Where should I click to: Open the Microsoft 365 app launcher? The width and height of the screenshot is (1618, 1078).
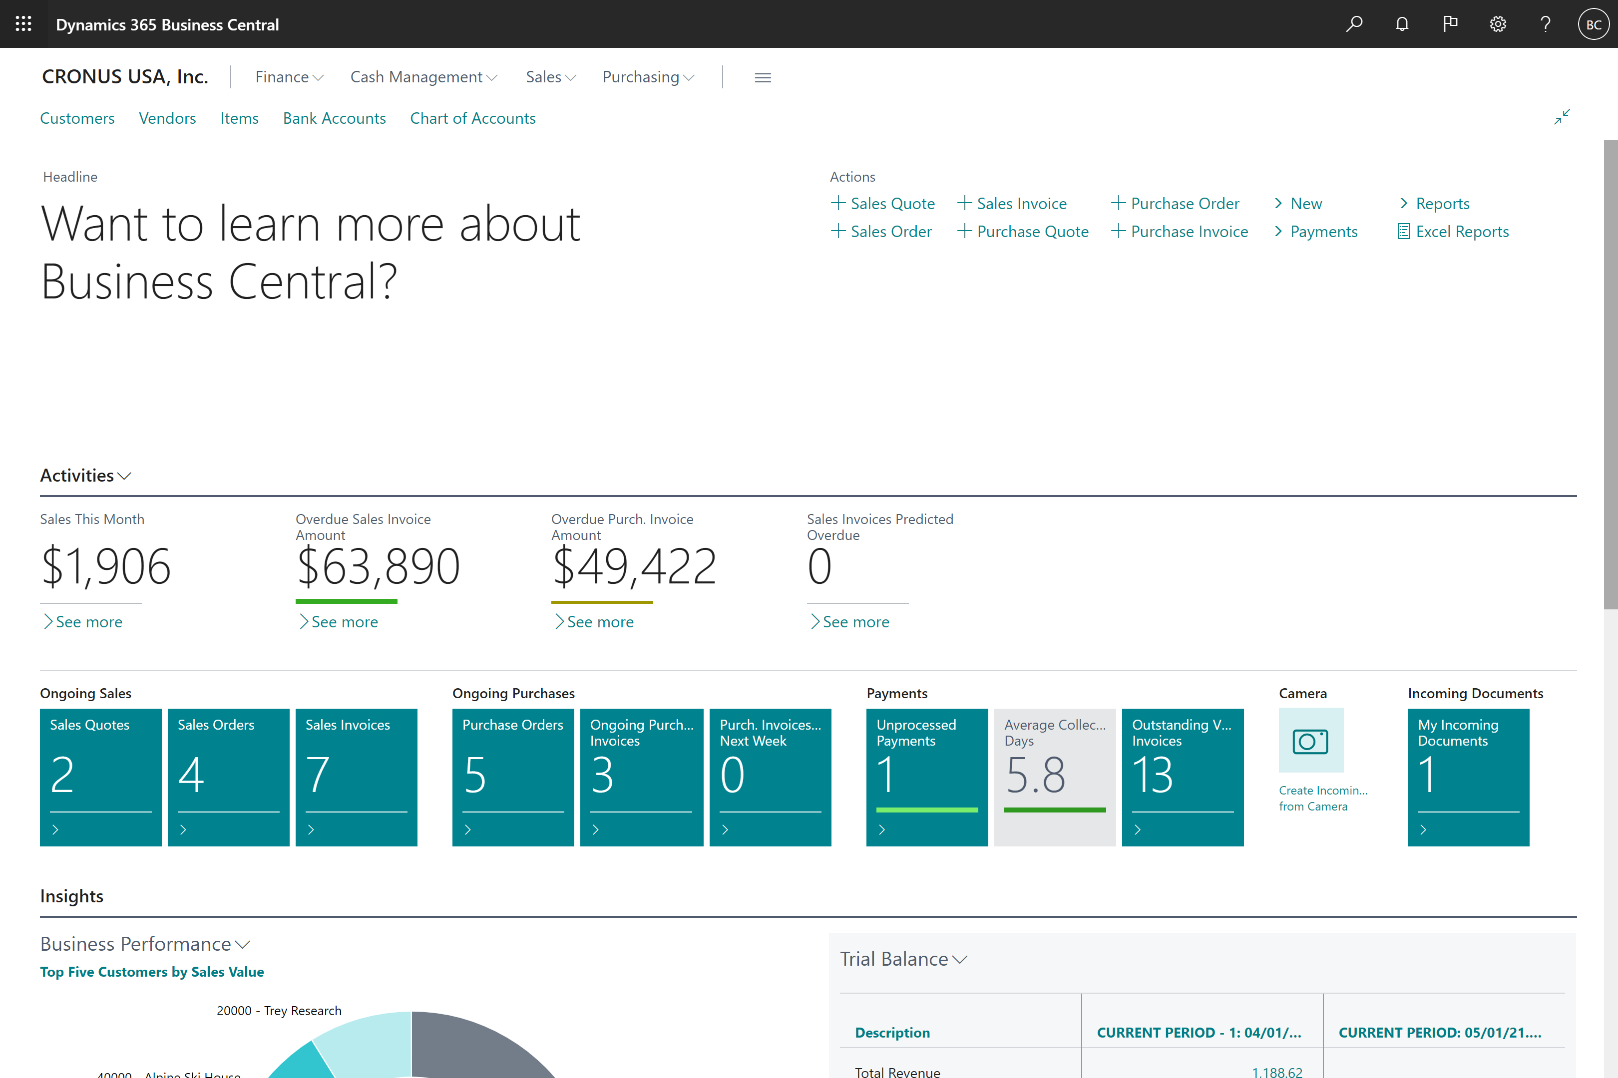(x=22, y=23)
